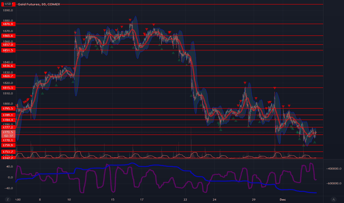Click the 1870.0 price axis tick
The height and width of the screenshot is (203, 344).
click(8, 31)
